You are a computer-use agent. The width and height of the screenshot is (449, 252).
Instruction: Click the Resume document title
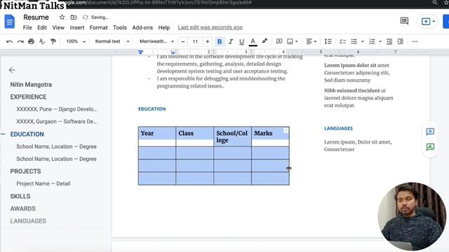point(36,17)
